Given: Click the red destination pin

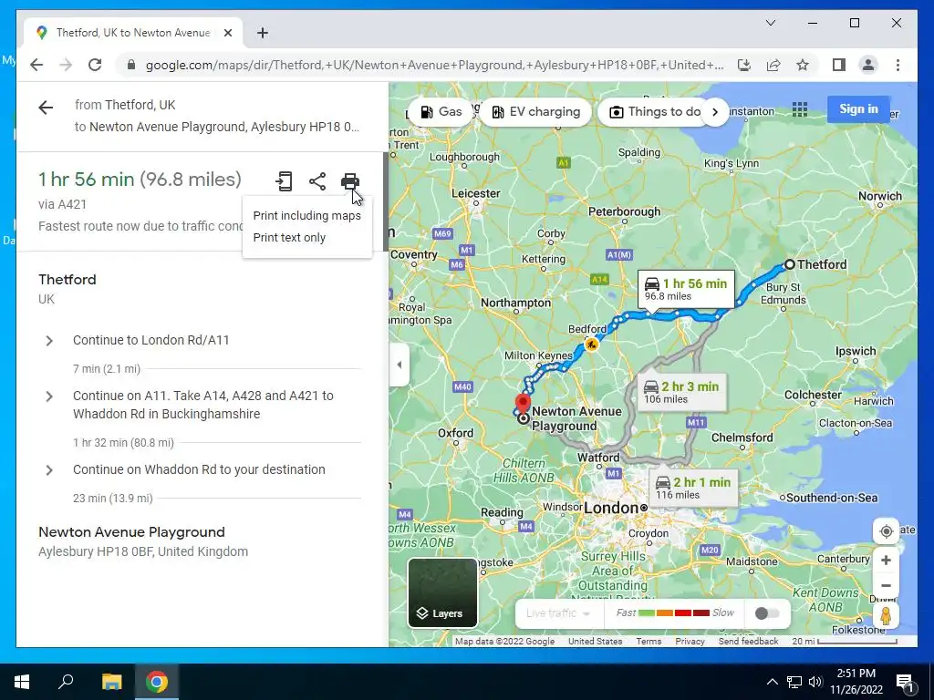Looking at the screenshot, I should pos(523,404).
